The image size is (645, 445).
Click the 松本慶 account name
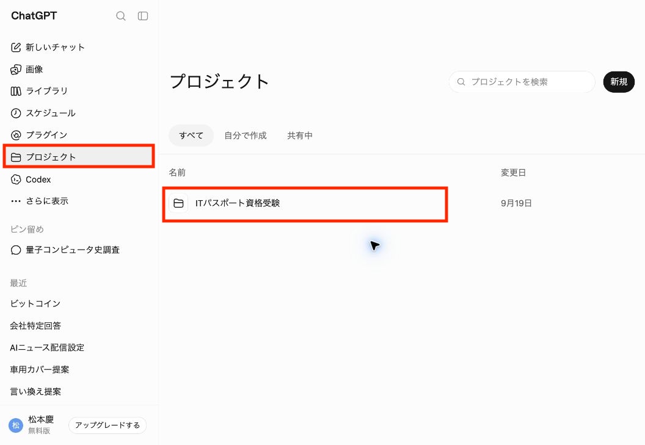[x=41, y=419]
